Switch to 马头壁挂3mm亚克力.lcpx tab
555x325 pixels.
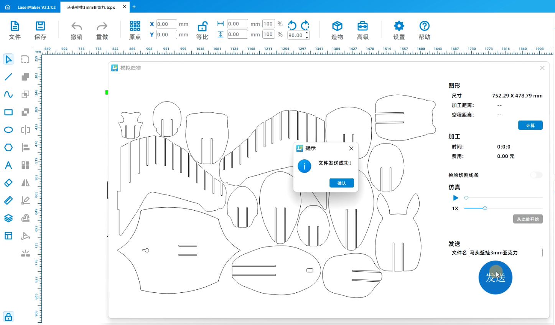[x=91, y=7]
